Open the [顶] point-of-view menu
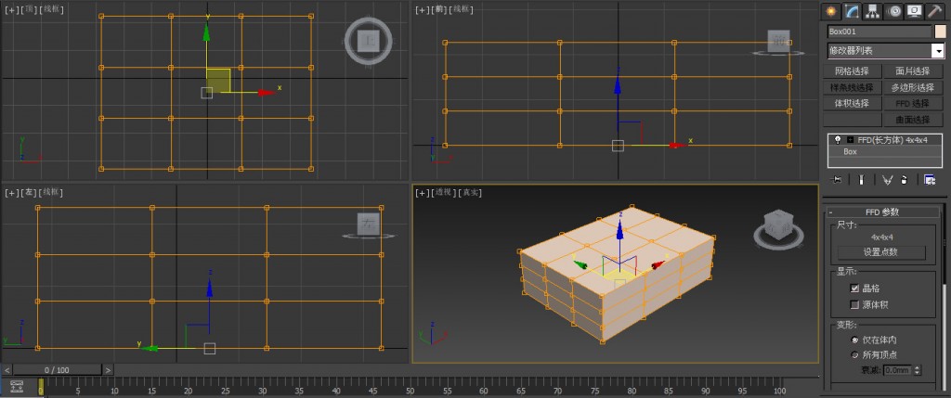 [28, 9]
